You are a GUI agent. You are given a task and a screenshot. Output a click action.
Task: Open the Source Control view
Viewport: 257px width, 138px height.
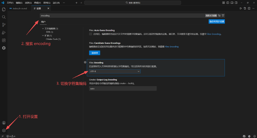(4, 25)
